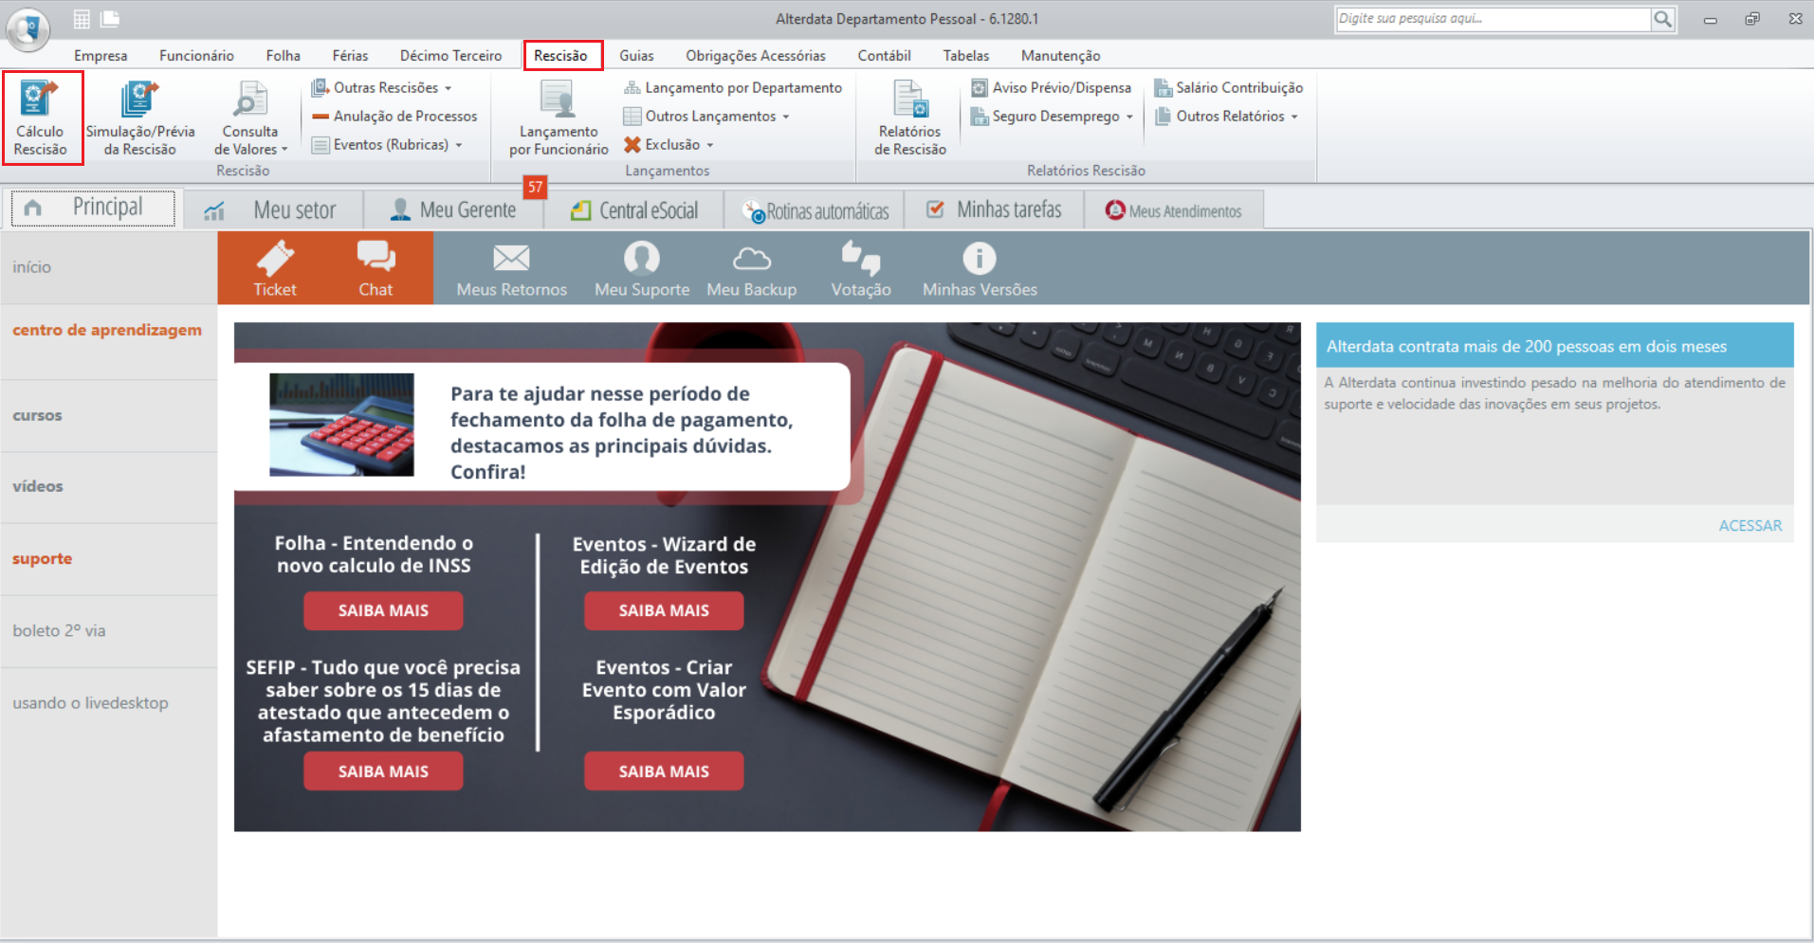1814x943 pixels.
Task: Click the search magnifier icon
Action: (x=1662, y=19)
